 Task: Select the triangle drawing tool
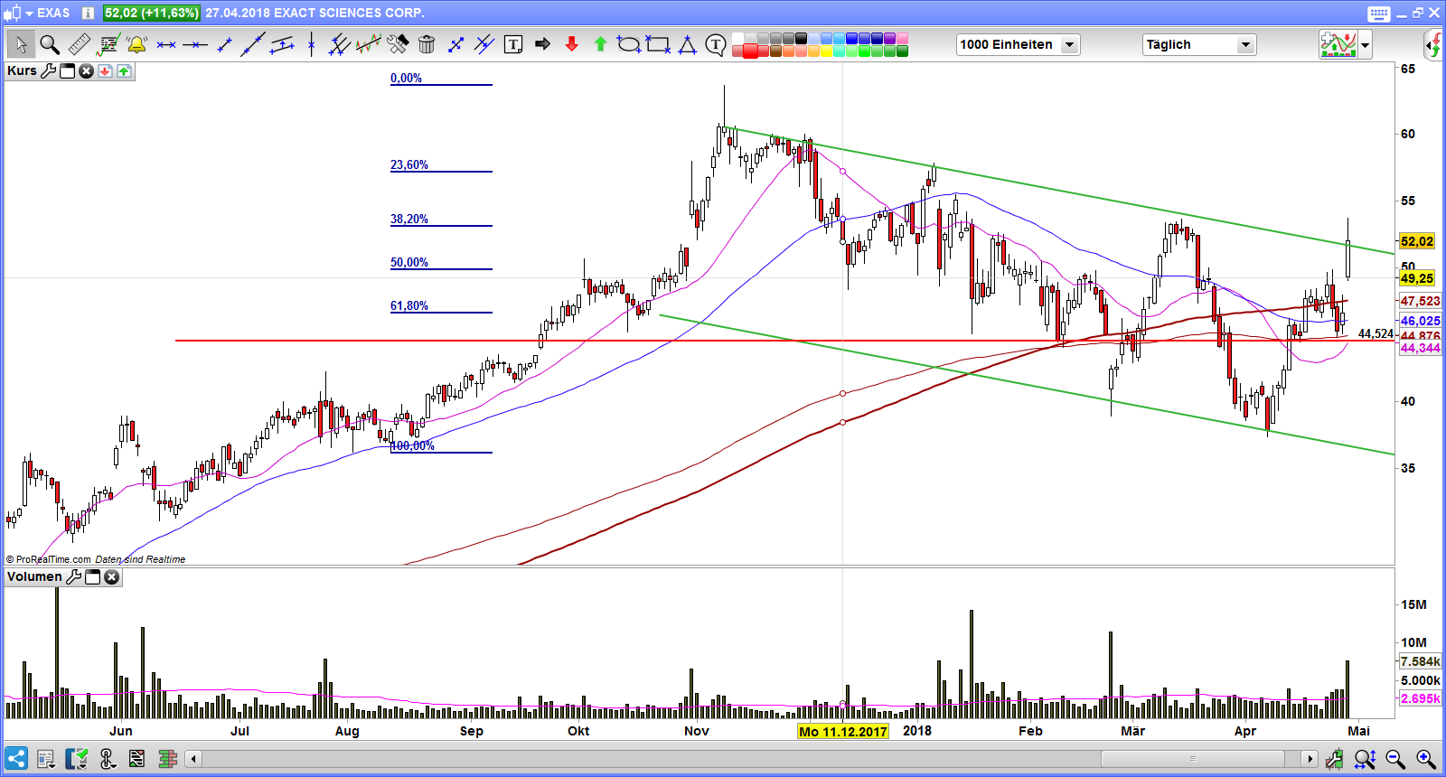687,44
